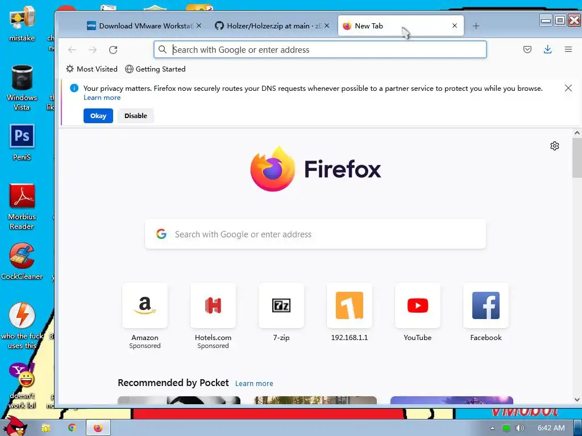
Task: Open the 192.168.1.1 shortcut tile
Action: click(350, 305)
